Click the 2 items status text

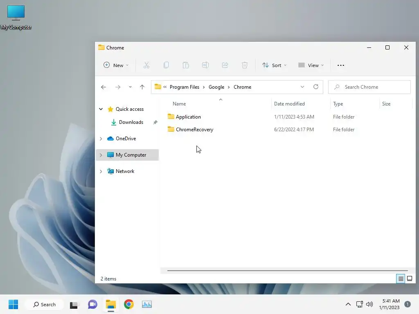(x=108, y=279)
